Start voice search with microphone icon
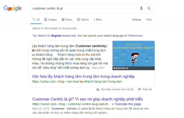The height and width of the screenshot is (118, 184). (x=141, y=9)
